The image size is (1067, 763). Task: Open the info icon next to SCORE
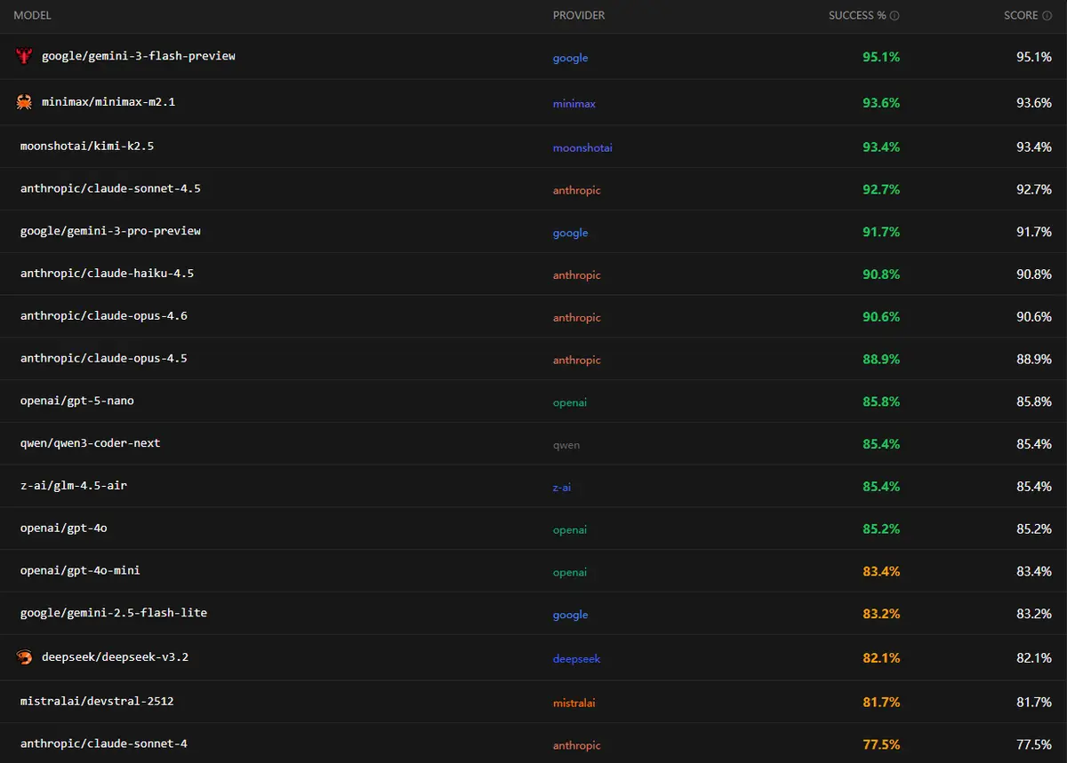(1047, 15)
